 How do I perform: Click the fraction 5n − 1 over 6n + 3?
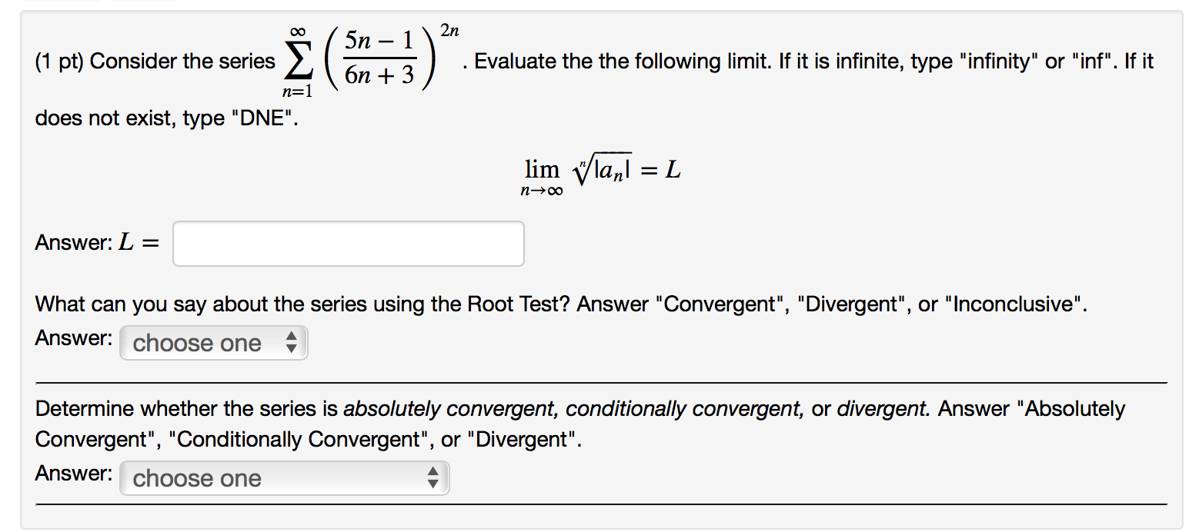pos(378,61)
